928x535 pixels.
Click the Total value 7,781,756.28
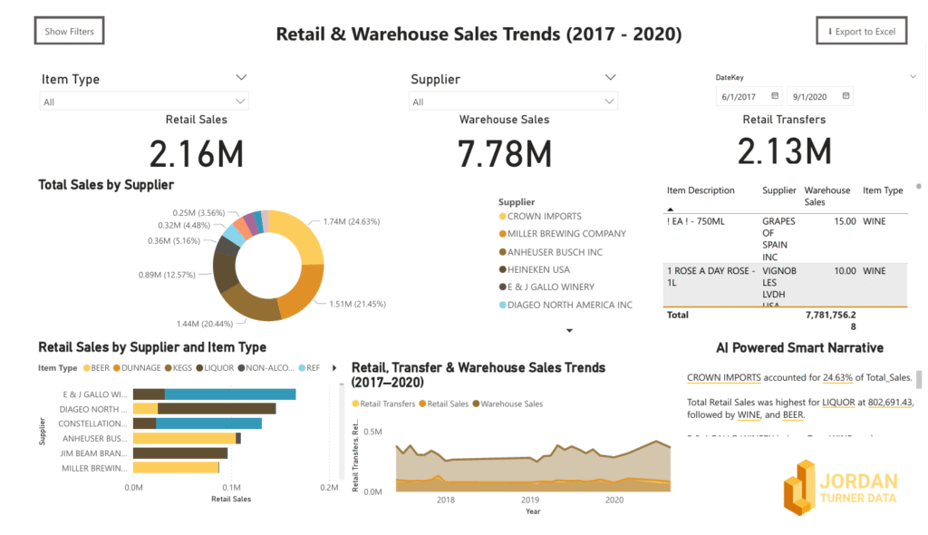pos(831,320)
